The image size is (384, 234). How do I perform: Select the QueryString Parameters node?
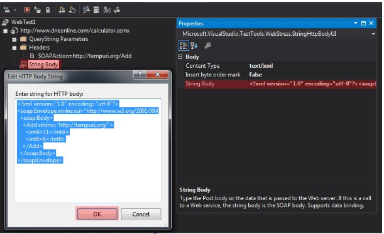(58, 39)
